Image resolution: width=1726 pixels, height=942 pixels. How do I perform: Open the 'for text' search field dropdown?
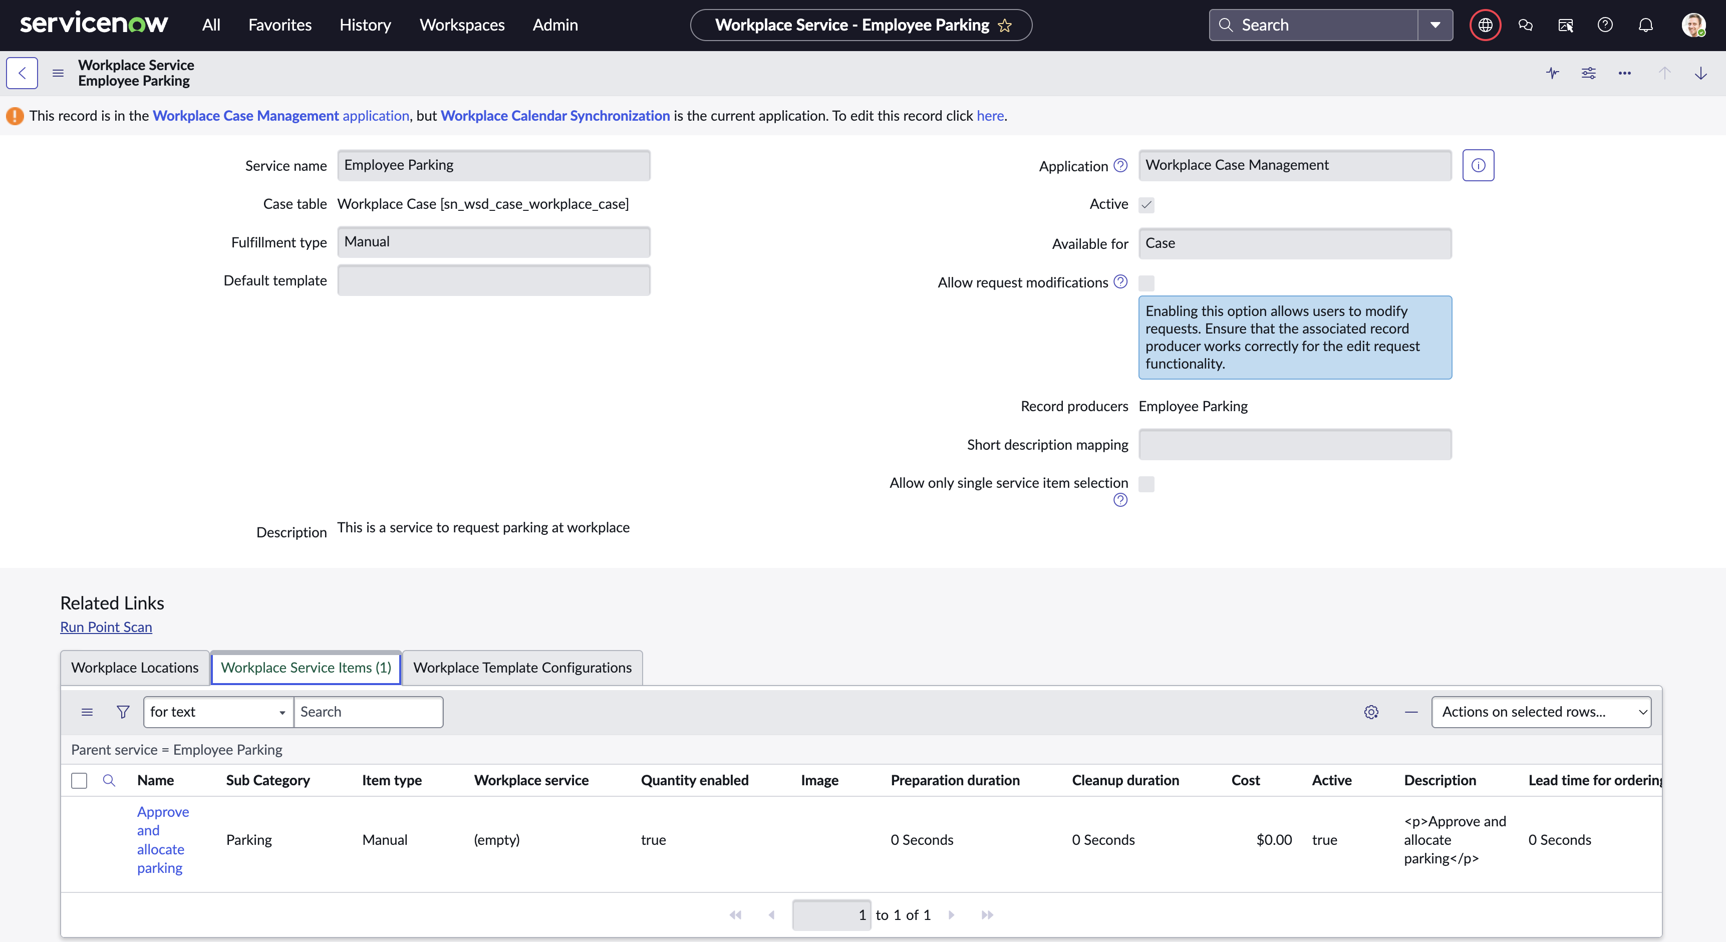click(218, 712)
